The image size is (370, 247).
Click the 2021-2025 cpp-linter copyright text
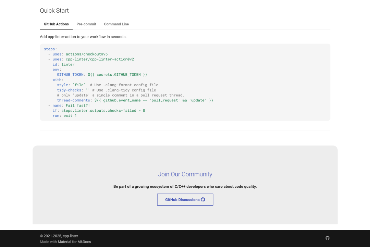(x=59, y=236)
